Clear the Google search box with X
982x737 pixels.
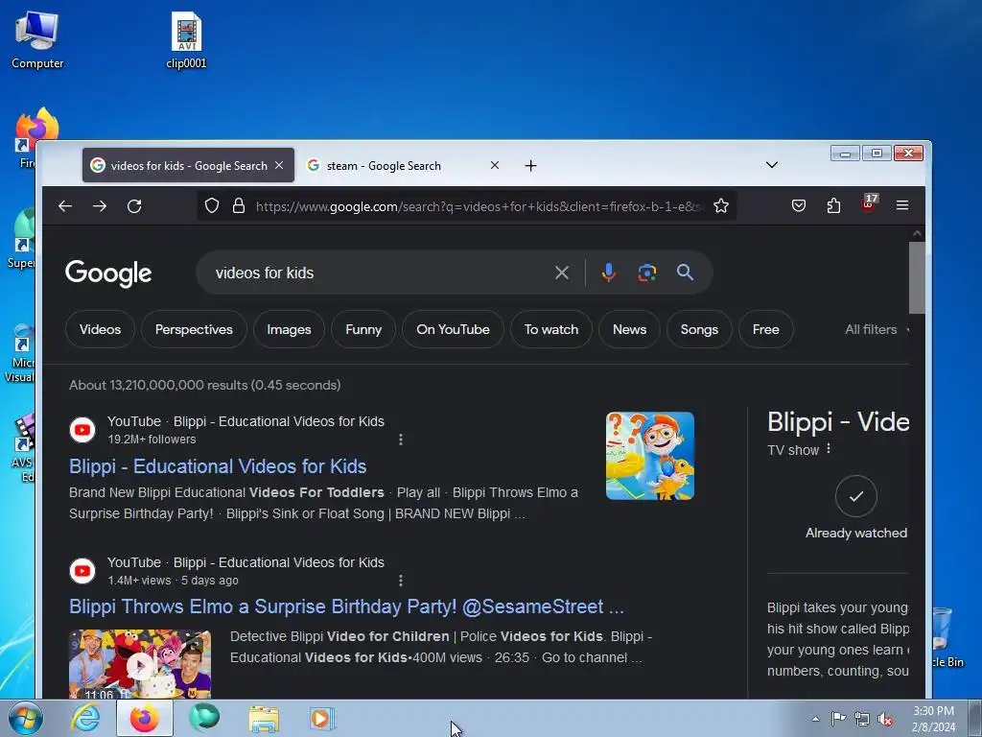click(x=562, y=273)
